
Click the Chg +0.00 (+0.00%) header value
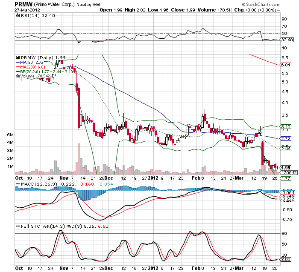tap(255, 10)
